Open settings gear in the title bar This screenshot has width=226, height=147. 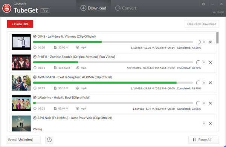pos(203,4)
